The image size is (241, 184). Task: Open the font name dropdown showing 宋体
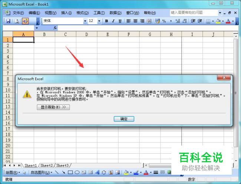(x=85, y=21)
